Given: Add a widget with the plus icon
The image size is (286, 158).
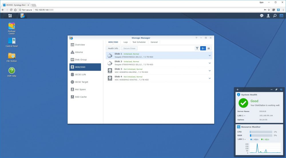Looking at the screenshot, I should tap(237, 90).
